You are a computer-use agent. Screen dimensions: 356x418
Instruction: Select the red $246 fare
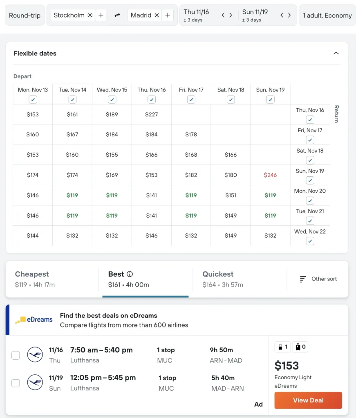click(270, 175)
